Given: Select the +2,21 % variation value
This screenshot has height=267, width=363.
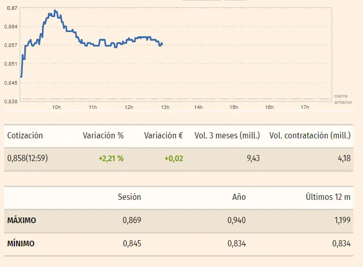Looking at the screenshot, I should click(111, 159).
